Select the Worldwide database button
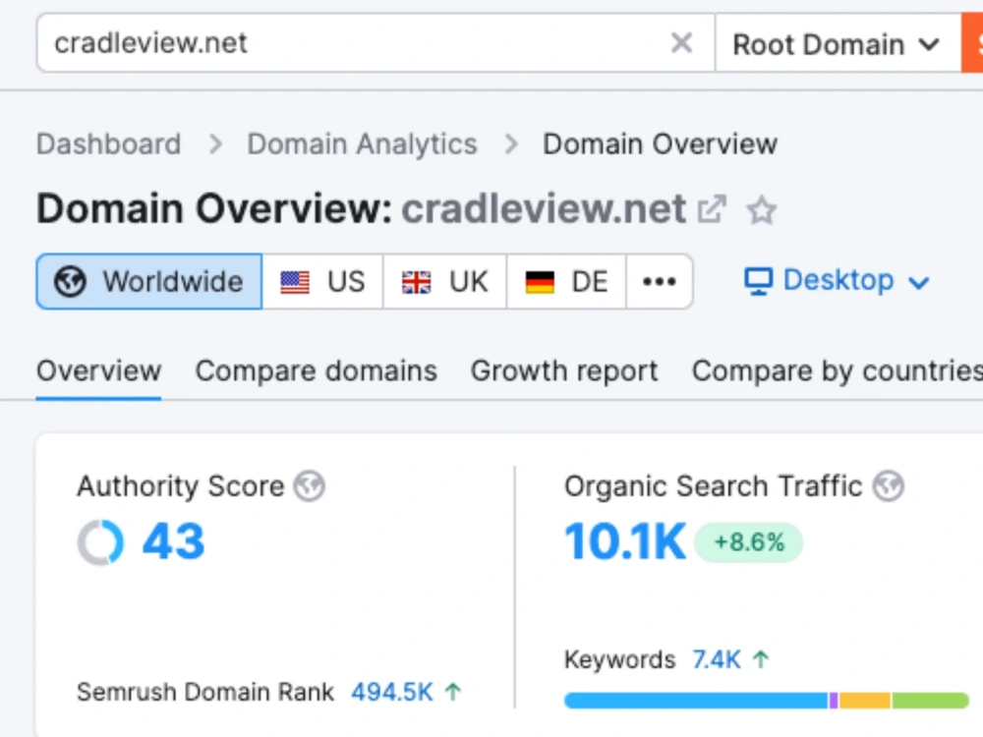Image resolution: width=983 pixels, height=737 pixels. 149,281
